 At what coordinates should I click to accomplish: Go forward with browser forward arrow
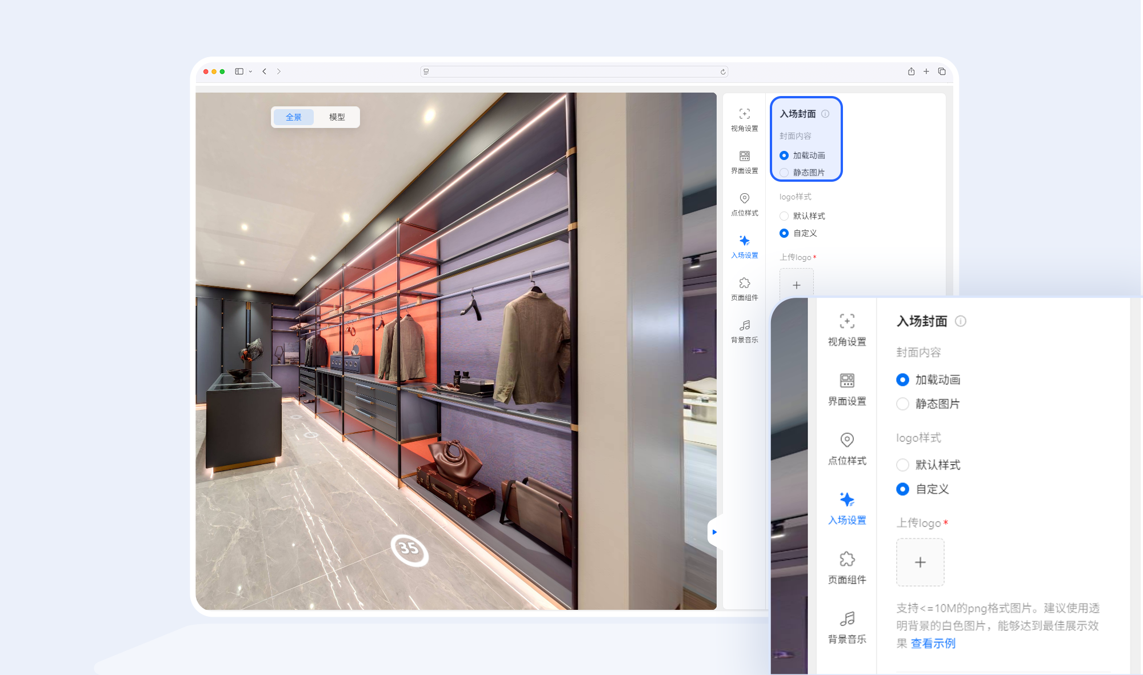click(x=279, y=71)
